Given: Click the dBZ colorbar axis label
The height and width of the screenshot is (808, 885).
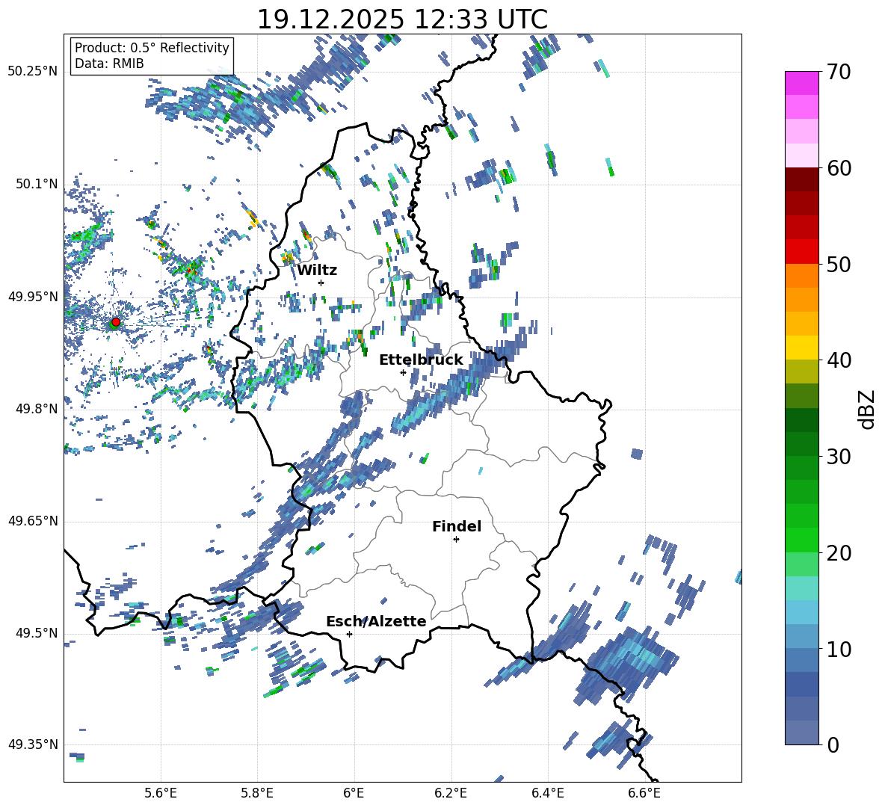Looking at the screenshot, I should [x=868, y=409].
